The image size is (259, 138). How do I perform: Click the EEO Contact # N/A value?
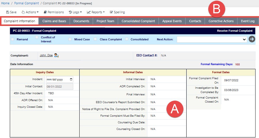(163, 56)
